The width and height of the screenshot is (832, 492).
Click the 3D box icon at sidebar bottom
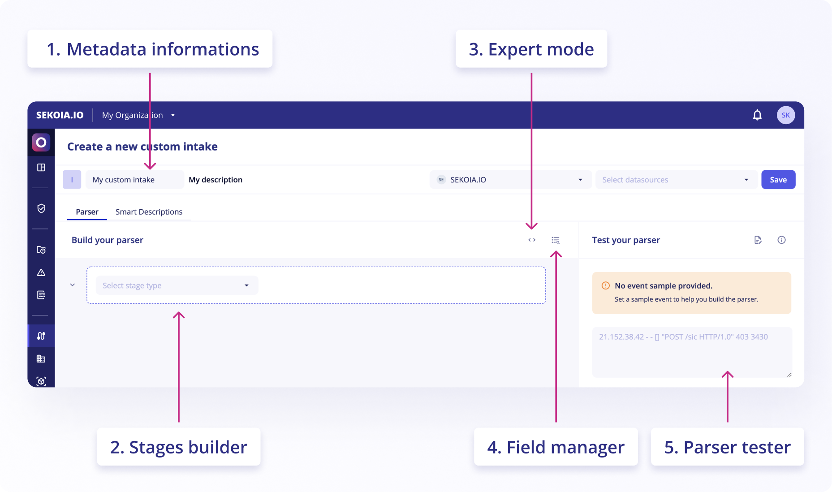pyautogui.click(x=41, y=381)
